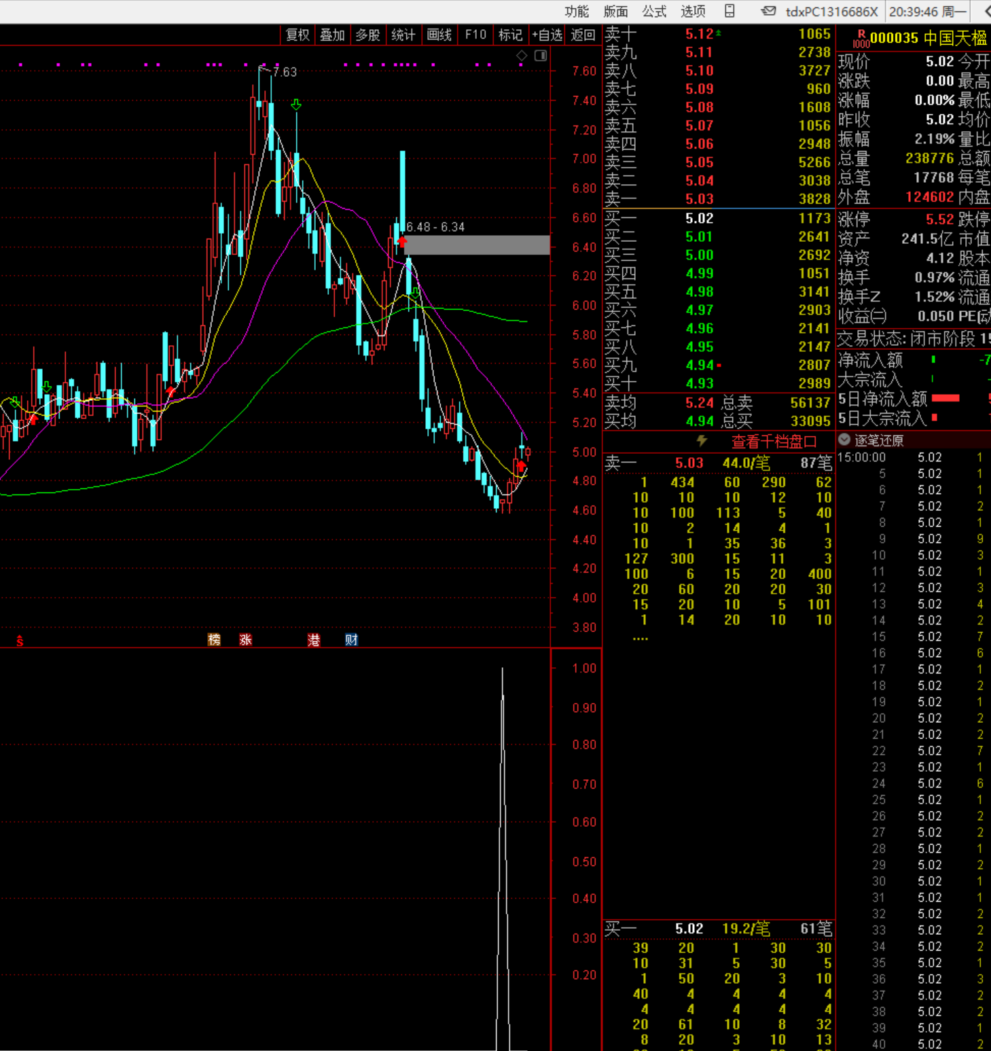Screen dimensions: 991x1051
Task: Click the red up arrow near 4.90
Action: point(521,466)
